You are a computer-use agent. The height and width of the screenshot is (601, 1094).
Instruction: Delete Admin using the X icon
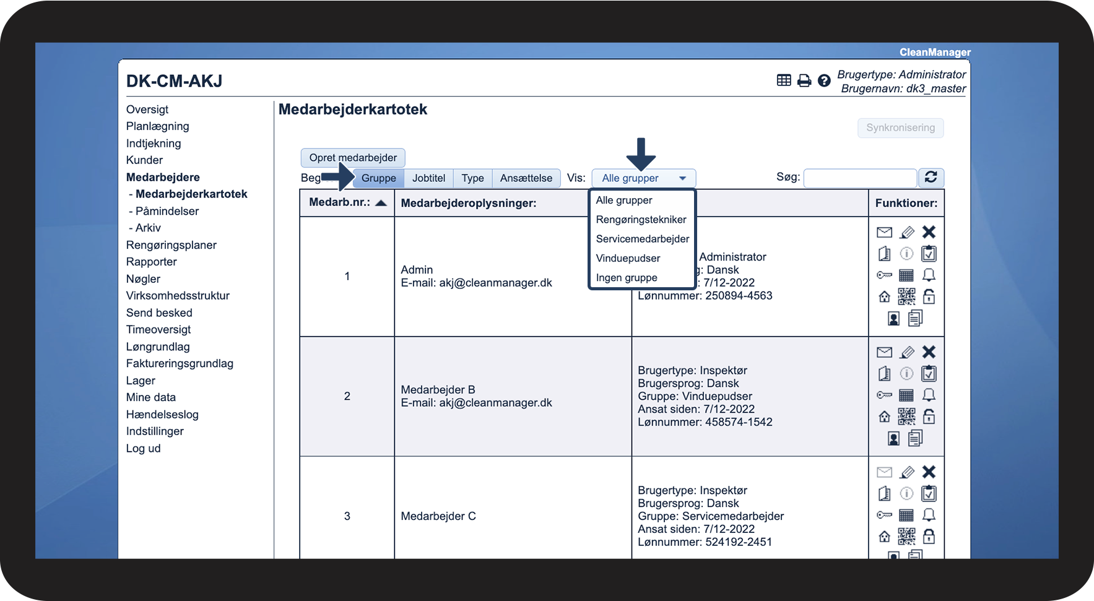tap(929, 232)
